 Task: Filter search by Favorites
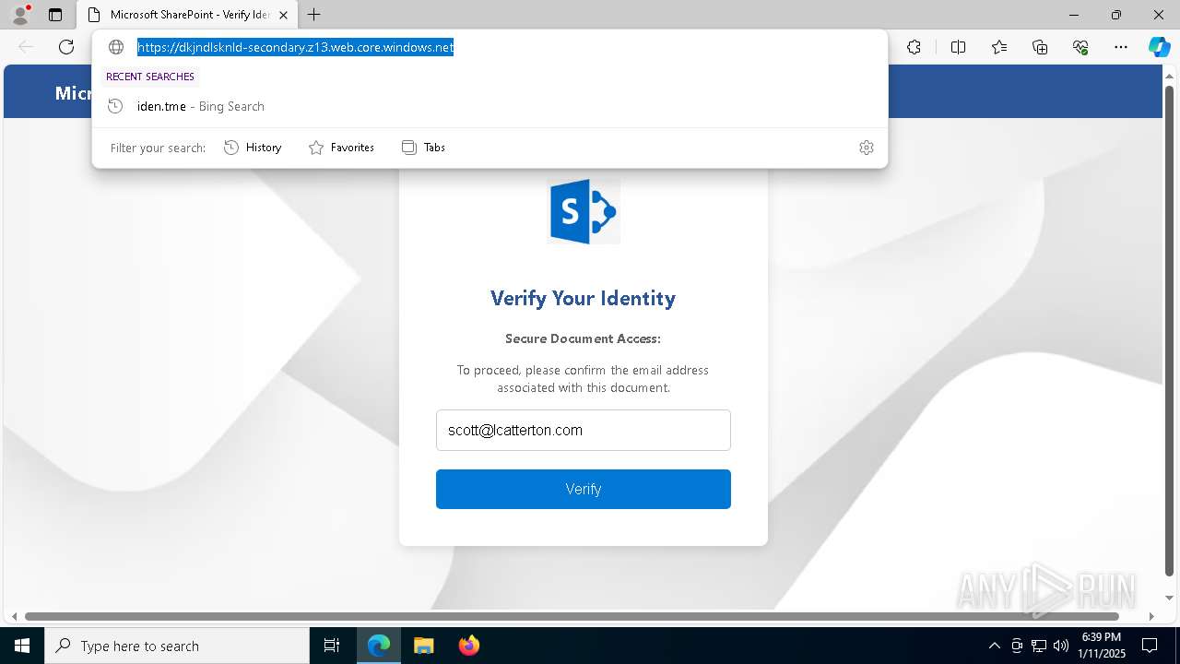click(341, 148)
